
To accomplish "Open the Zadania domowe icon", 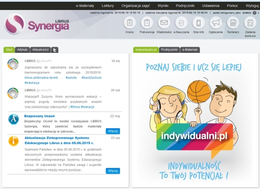I will point(250,22).
